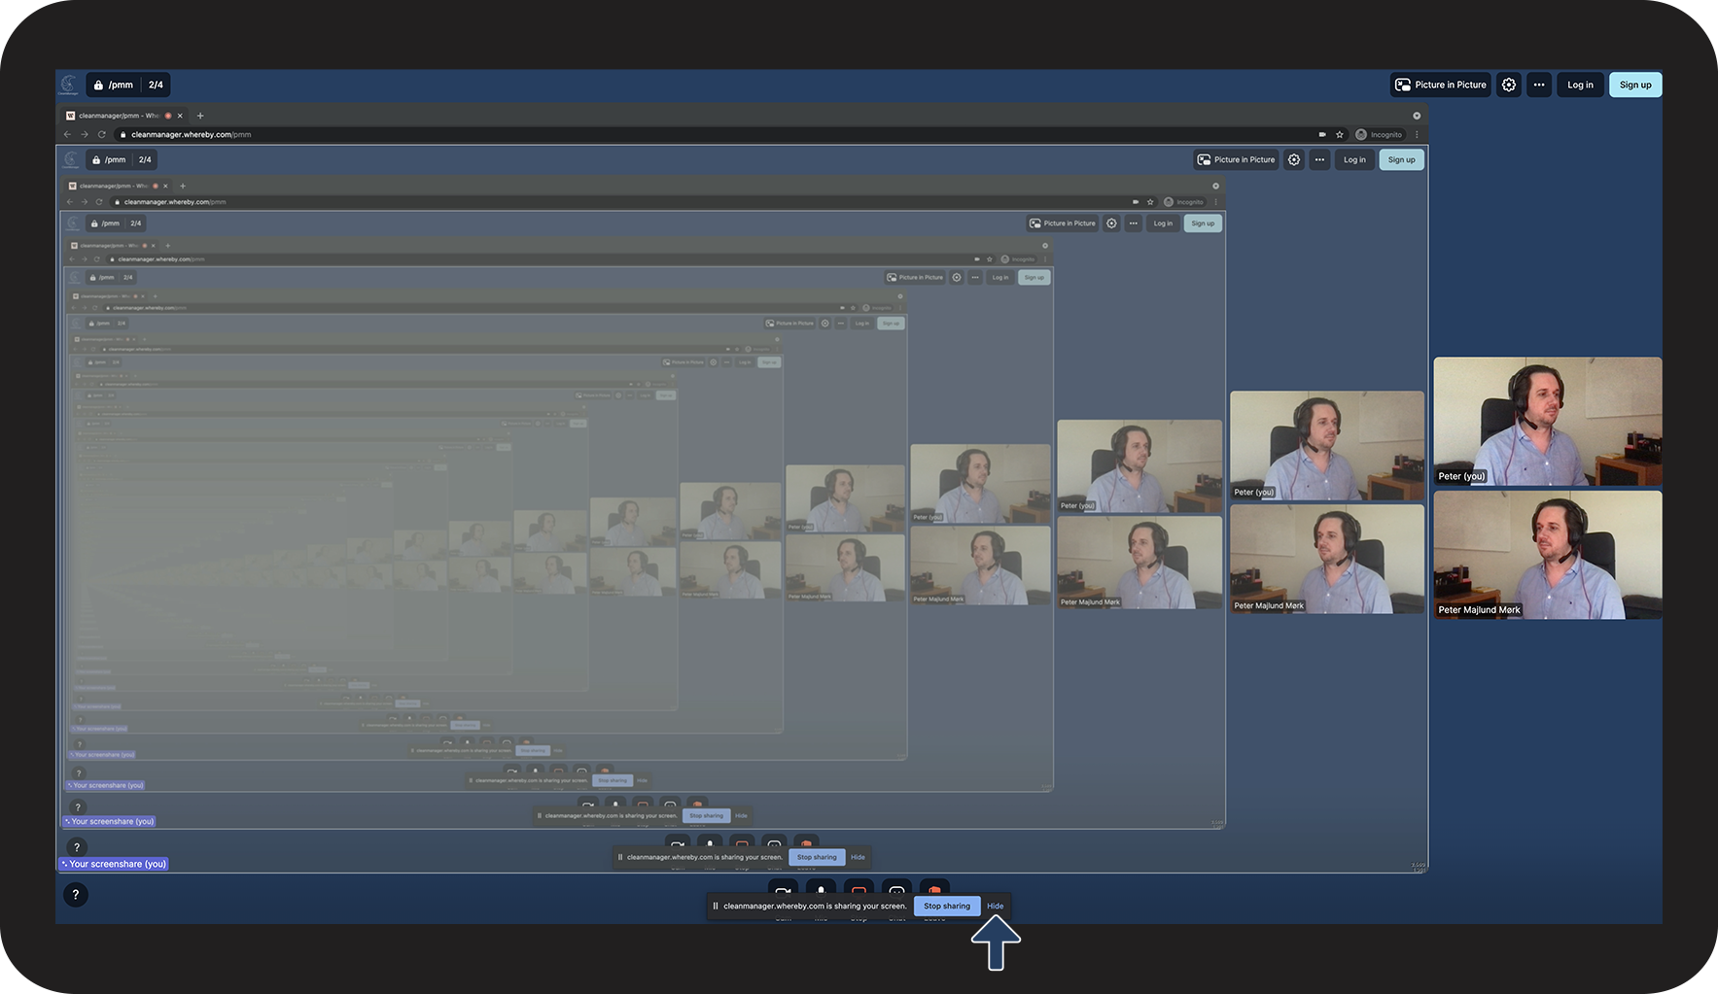Open chat from the bottom toolbar
Viewport: 1718px width, 994px height.
tap(896, 888)
